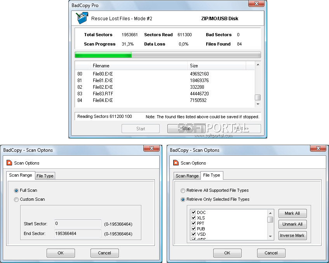Open File Type tab in right dialog

[212, 175]
